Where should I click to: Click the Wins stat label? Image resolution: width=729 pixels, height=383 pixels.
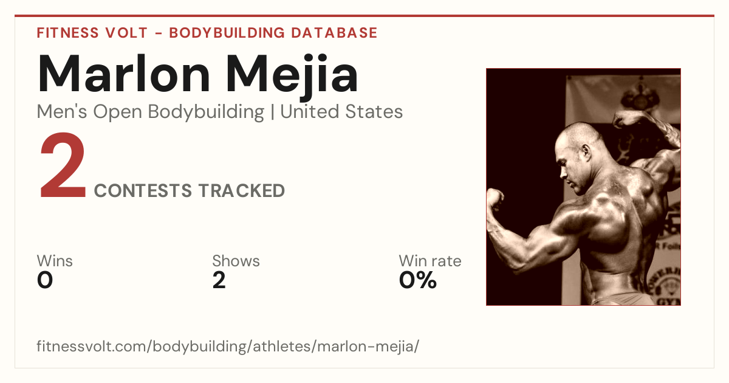55,261
